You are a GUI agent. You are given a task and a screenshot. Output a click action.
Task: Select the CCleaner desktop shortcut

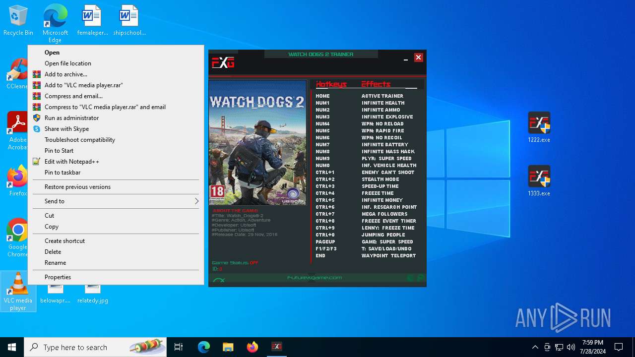[18, 74]
